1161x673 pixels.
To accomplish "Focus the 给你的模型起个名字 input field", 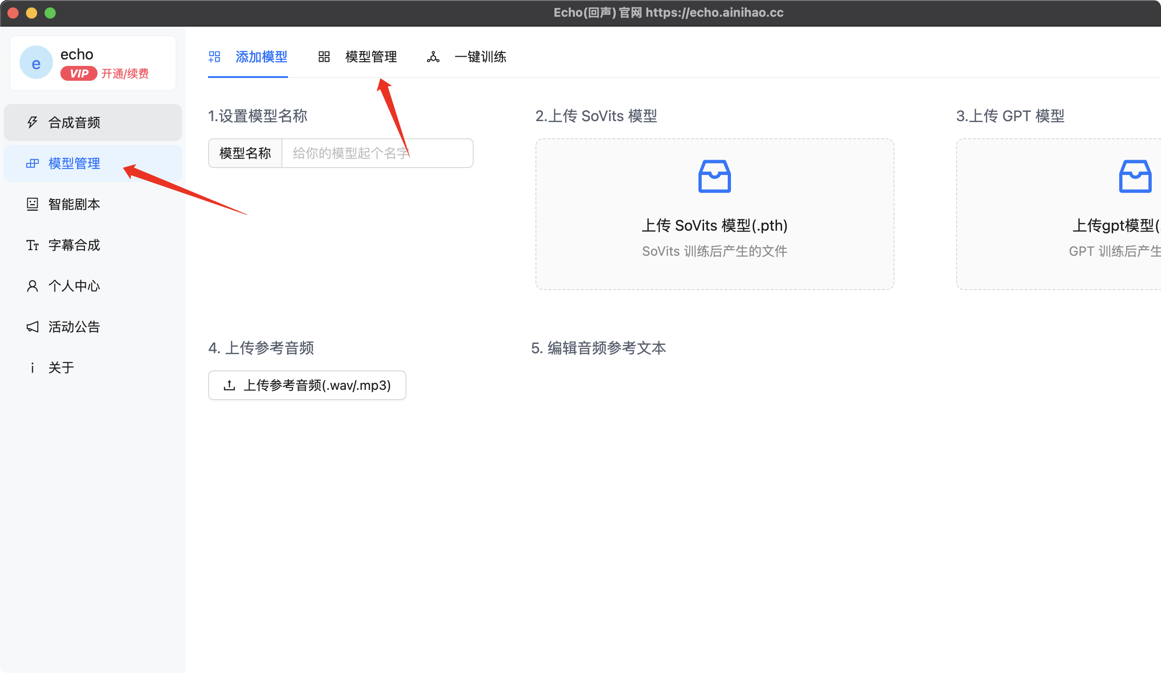I will coord(378,153).
